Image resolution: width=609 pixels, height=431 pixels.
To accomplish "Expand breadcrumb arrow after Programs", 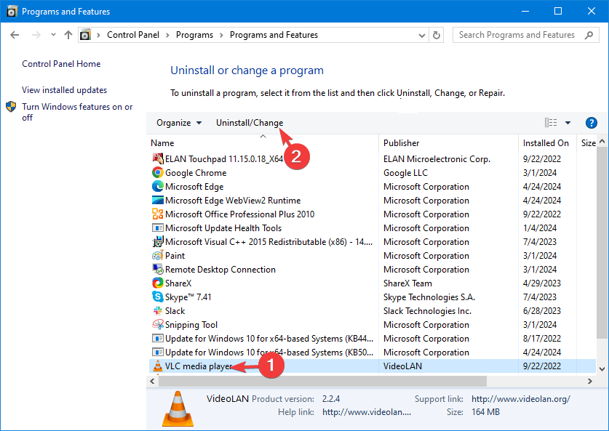I will 221,36.
